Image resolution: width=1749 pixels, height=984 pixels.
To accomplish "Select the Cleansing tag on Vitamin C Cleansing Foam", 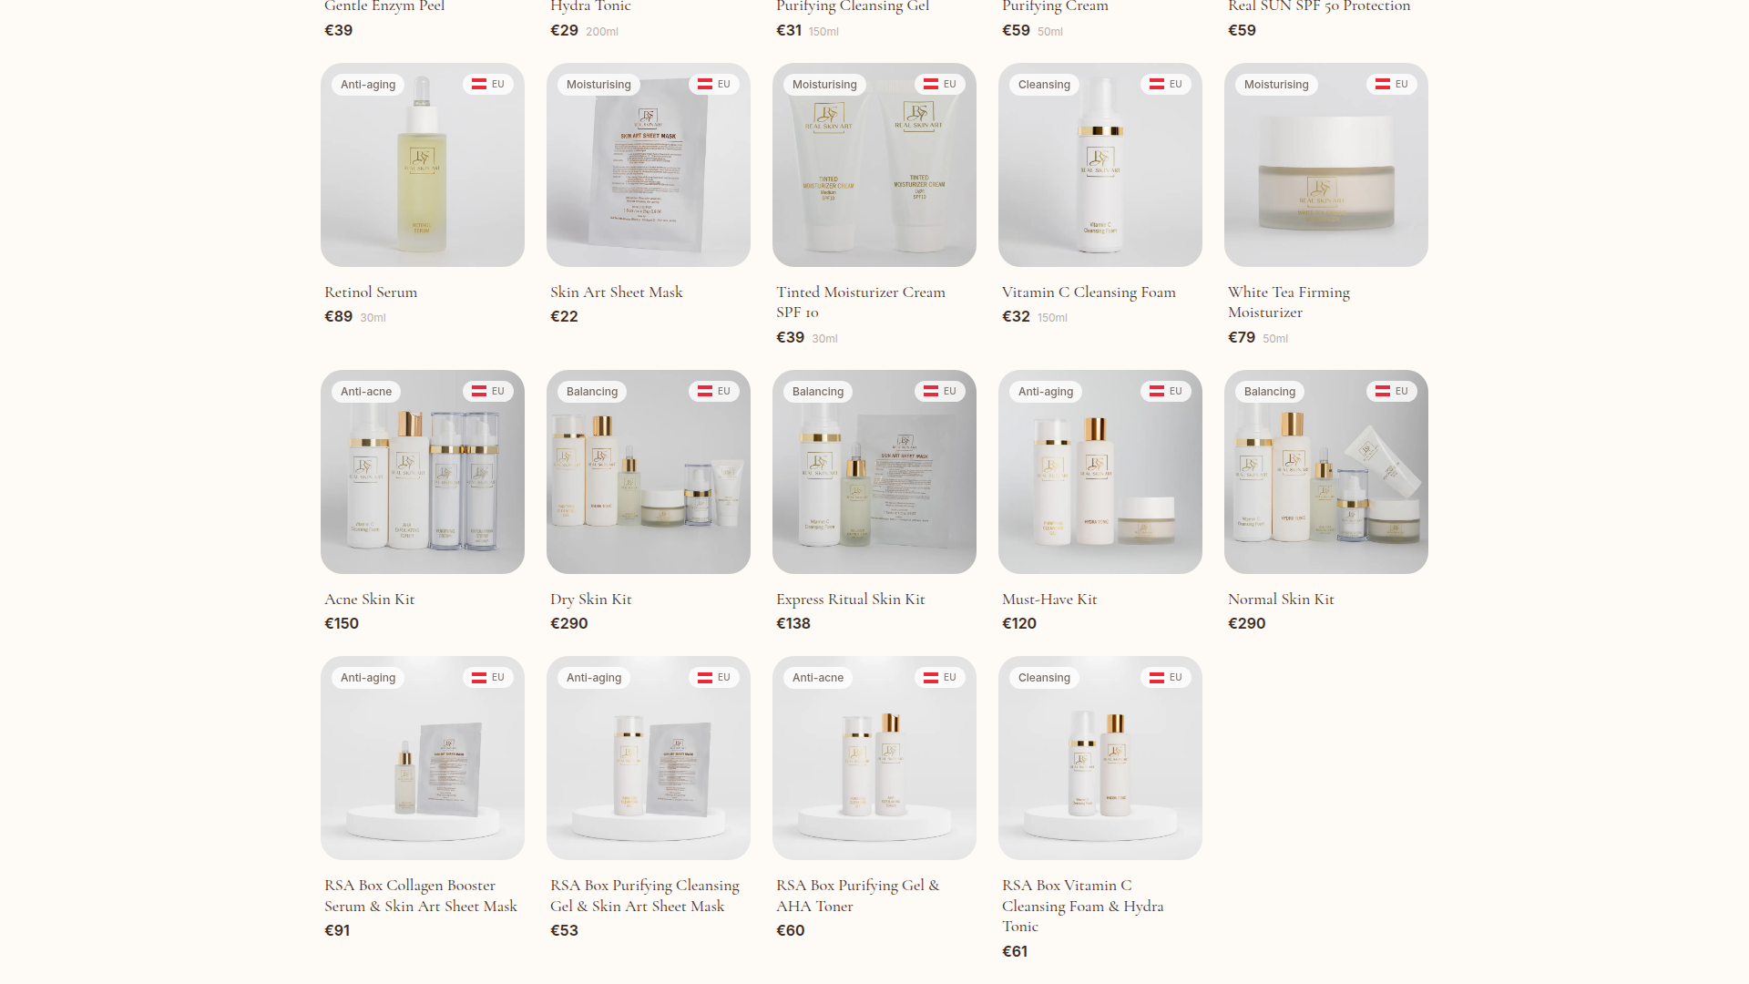I will [1044, 85].
